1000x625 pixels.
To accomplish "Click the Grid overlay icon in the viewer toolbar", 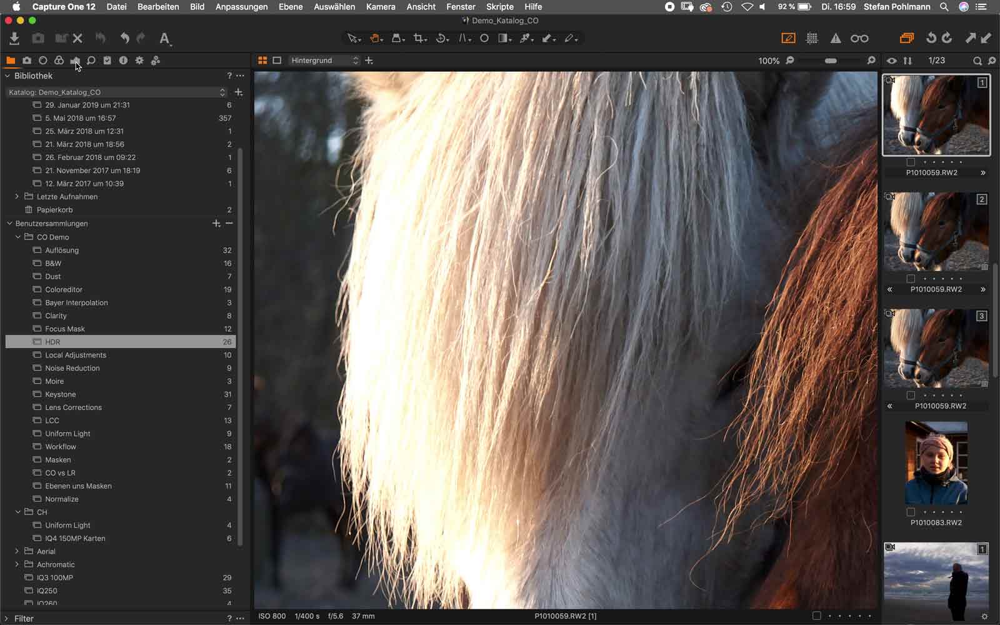I will (811, 37).
